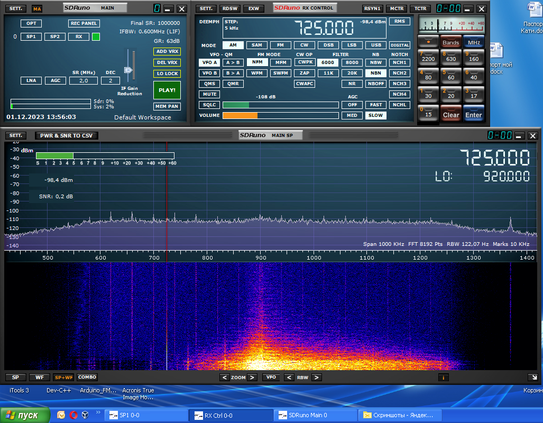This screenshot has width=543, height=423.
Task: Zoom out with the left zoom arrow
Action: 224,378
